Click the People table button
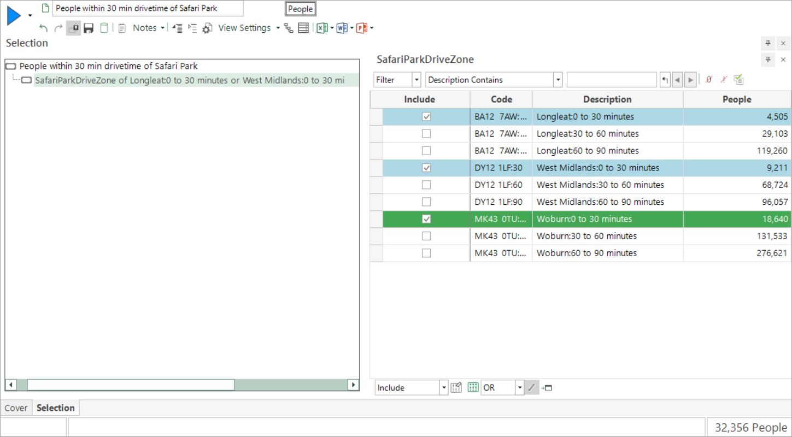The image size is (792, 437). tap(300, 9)
